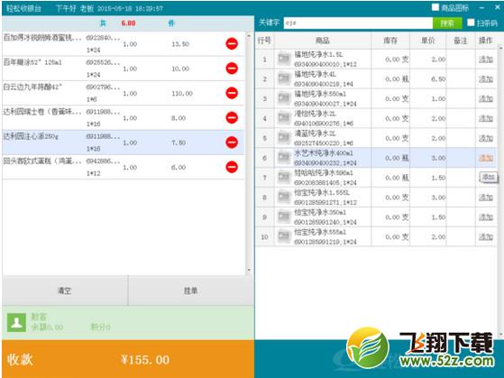Add 清蓝纯净水2L via its 添加 link
This screenshot has height=378, width=504.
point(486,138)
